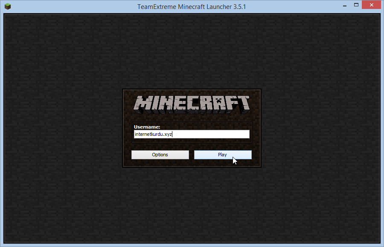Click the Minecraft logo image
The width and height of the screenshot is (384, 247).
[x=192, y=105]
